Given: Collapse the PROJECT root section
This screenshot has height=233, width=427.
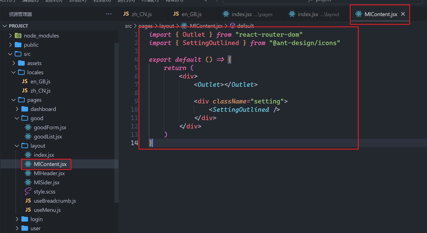Looking at the screenshot, I should click(5, 26).
